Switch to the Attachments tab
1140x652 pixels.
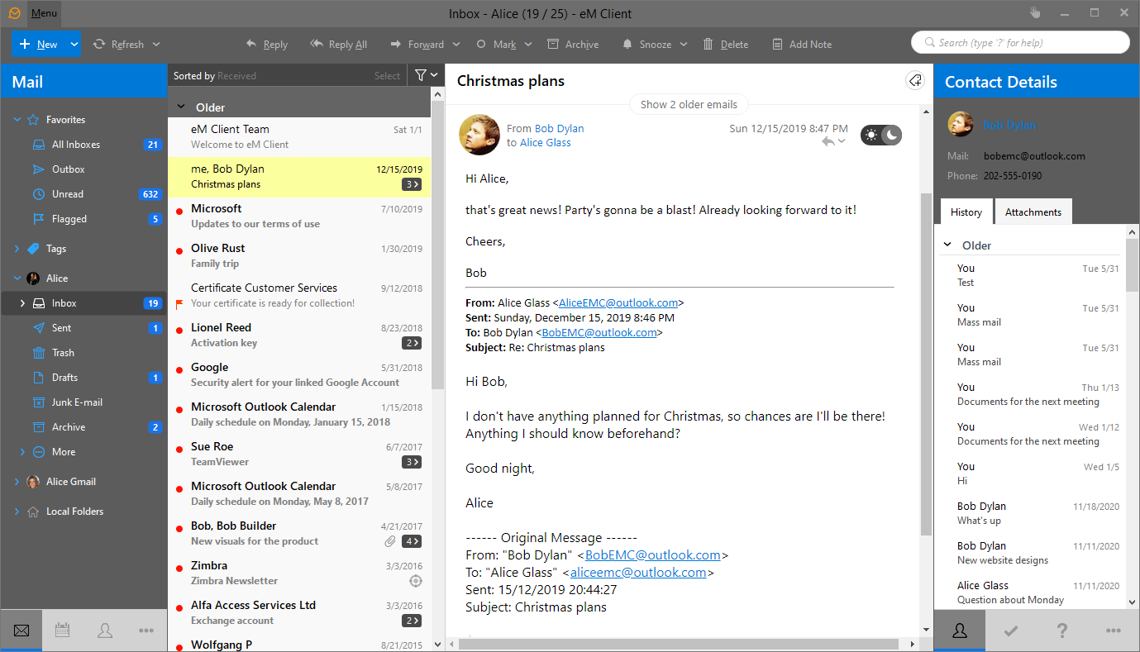(x=1033, y=212)
